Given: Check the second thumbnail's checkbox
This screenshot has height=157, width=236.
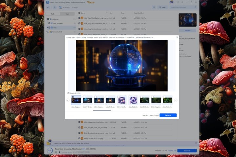Looking at the screenshot, I should click(84, 97).
